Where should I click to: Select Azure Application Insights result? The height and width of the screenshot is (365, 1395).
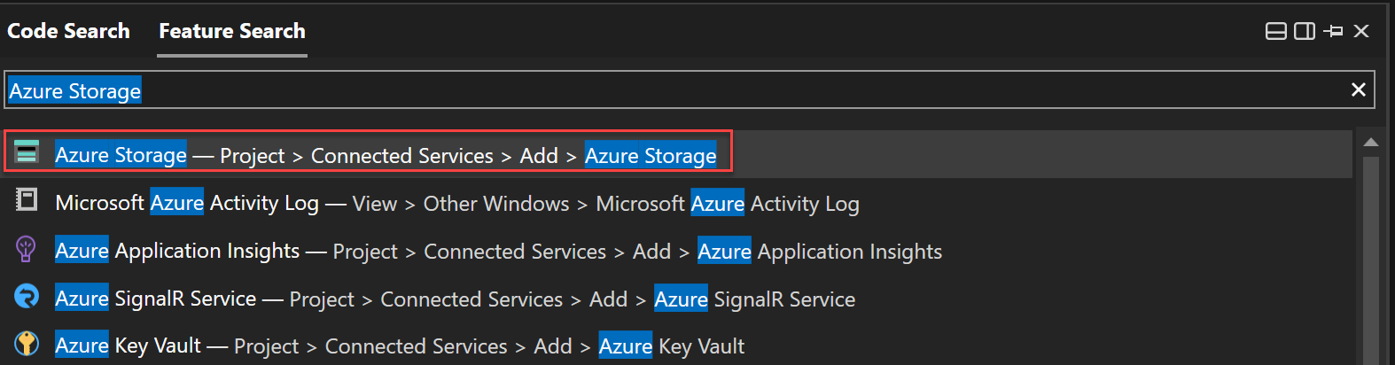678,251
